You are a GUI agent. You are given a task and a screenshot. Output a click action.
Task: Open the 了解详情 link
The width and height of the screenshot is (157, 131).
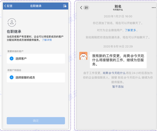47,40
